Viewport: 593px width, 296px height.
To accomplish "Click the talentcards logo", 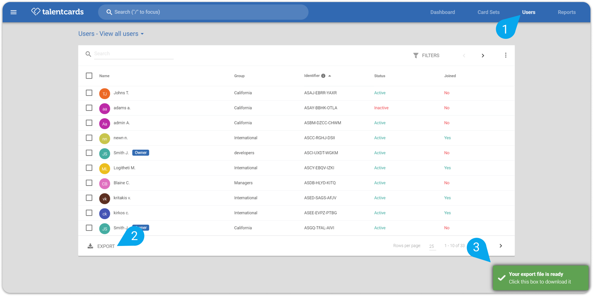I will tap(57, 12).
